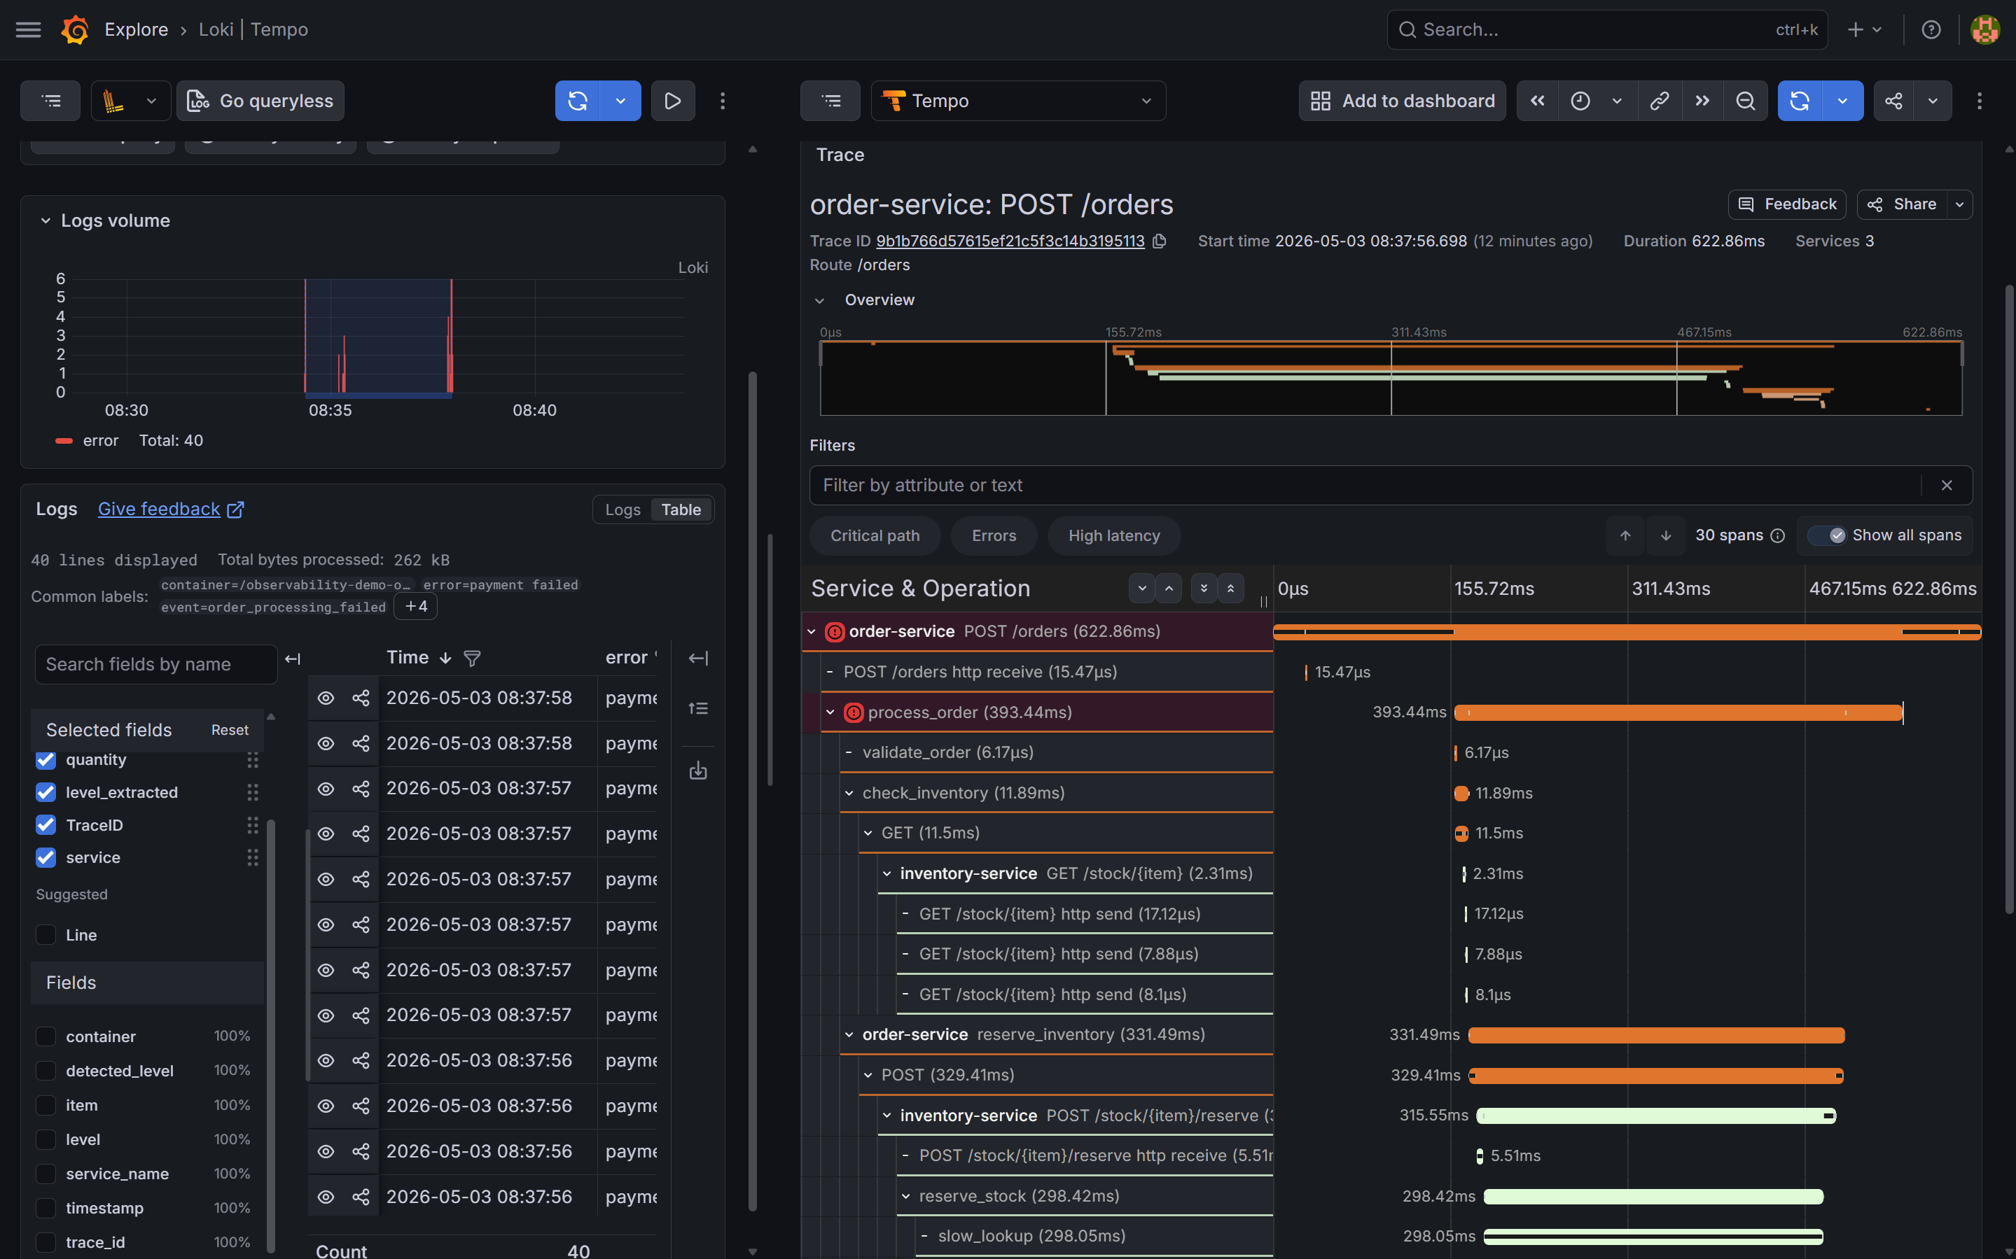Jump to next matching span arrow
Viewport: 2016px width, 1259px height.
coord(1666,535)
